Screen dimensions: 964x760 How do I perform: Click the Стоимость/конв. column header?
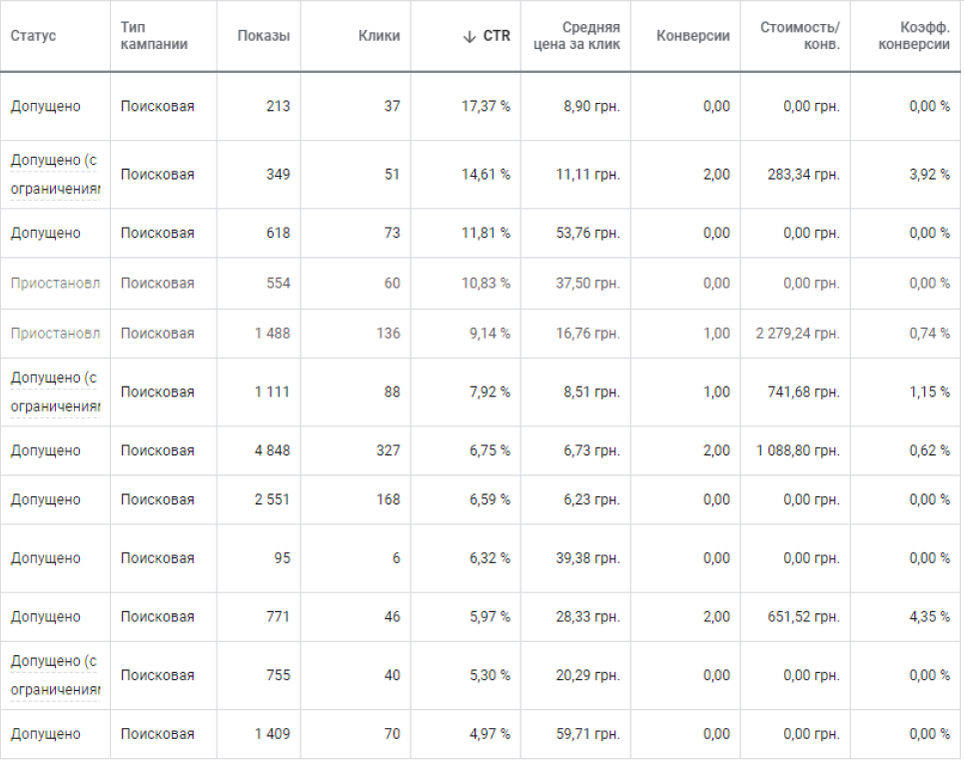[800, 36]
